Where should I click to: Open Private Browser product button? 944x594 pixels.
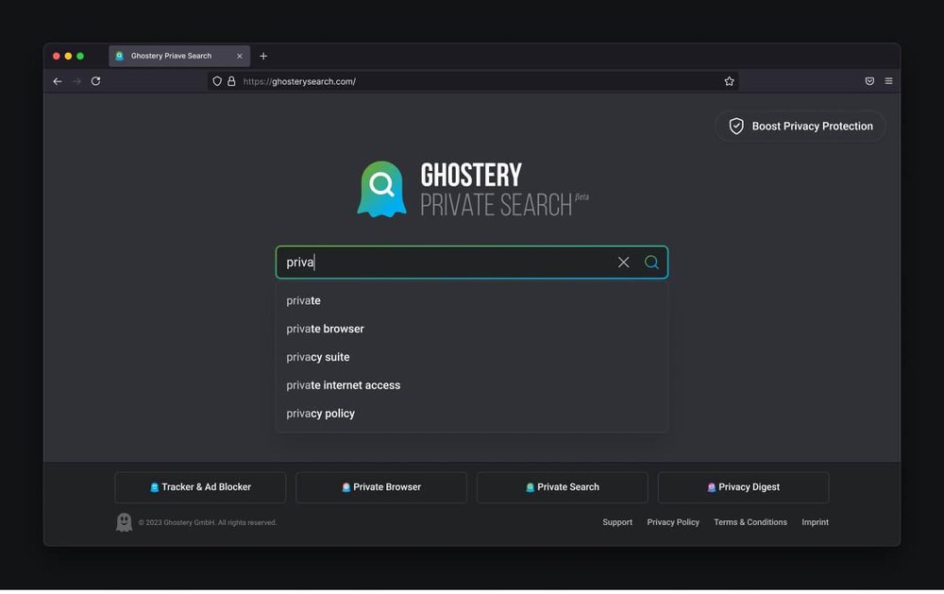tap(381, 487)
